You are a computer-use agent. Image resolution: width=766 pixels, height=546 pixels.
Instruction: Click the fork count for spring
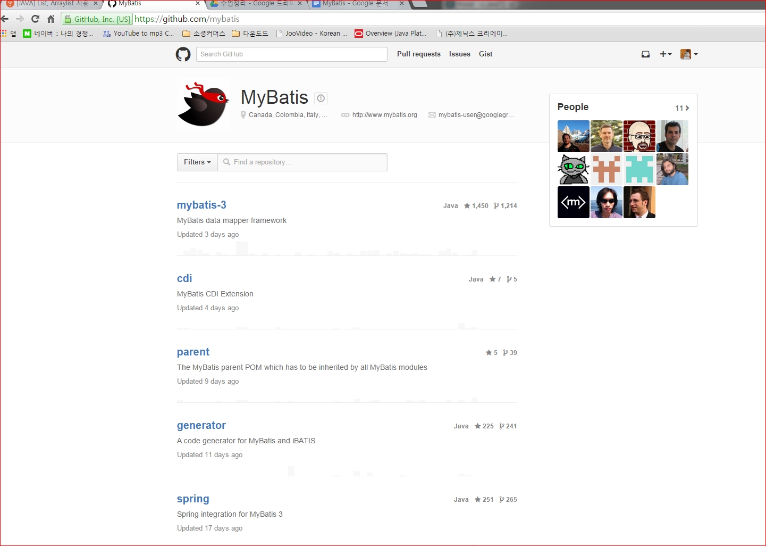pos(508,500)
